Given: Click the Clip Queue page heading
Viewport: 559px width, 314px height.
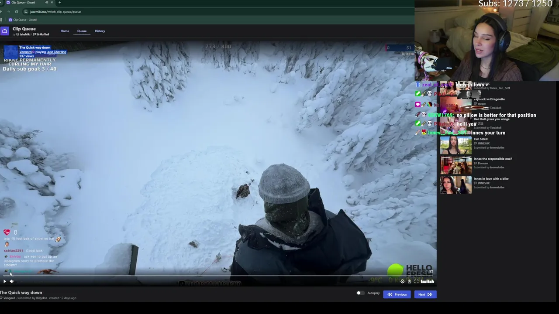Looking at the screenshot, I should coord(24,29).
